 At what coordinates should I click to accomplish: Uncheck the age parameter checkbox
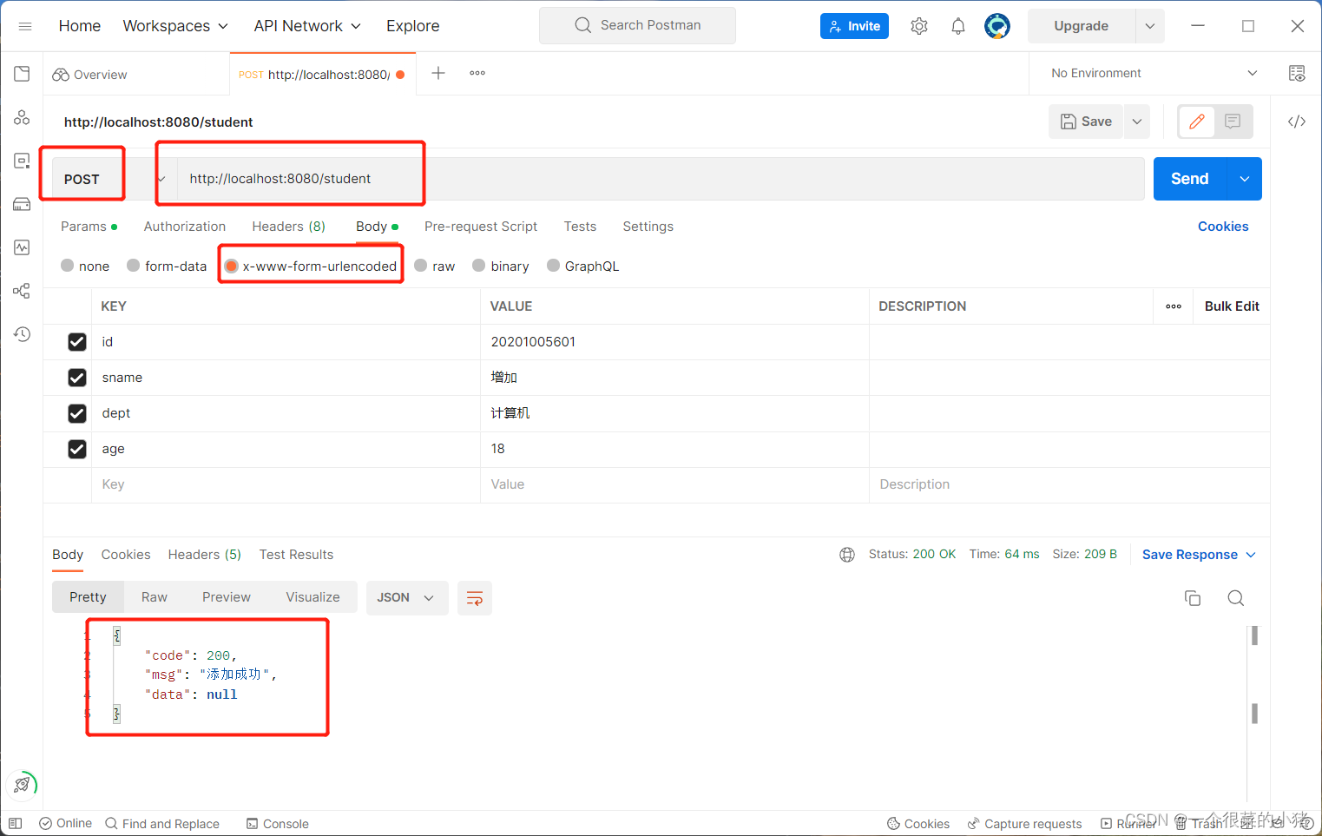(77, 449)
